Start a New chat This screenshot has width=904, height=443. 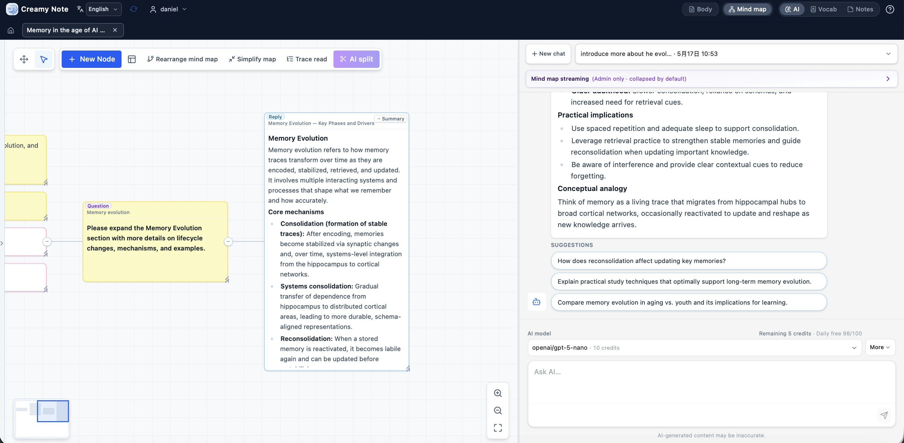(548, 54)
